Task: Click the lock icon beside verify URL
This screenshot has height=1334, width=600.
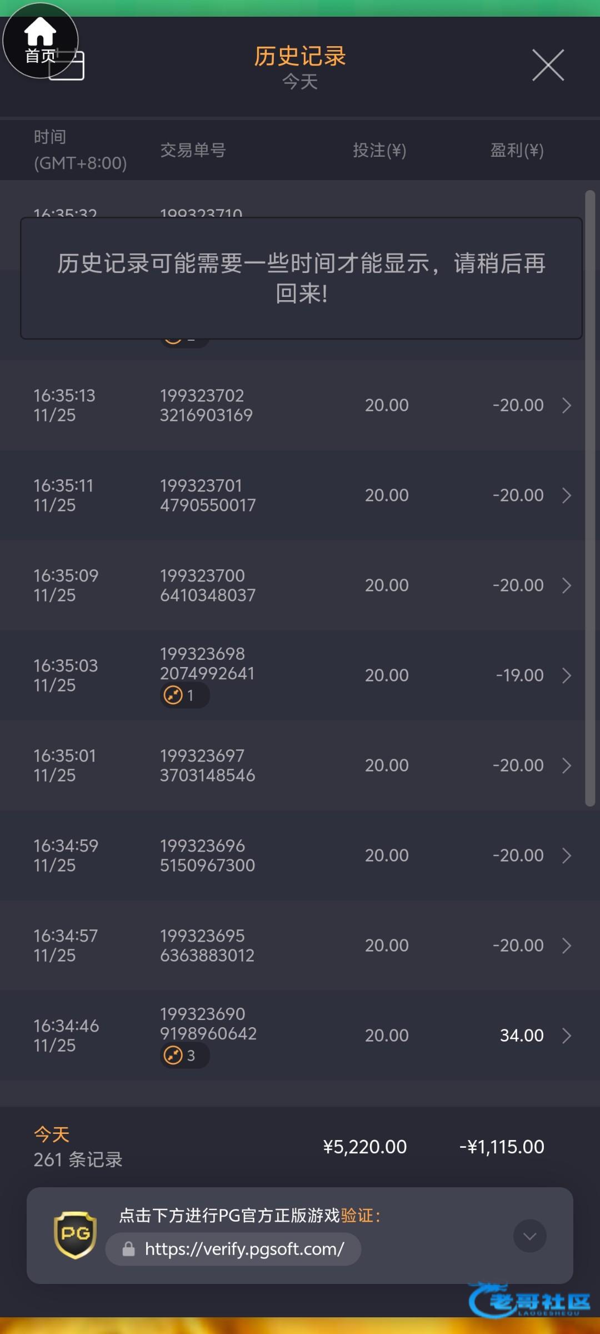Action: point(129,1249)
